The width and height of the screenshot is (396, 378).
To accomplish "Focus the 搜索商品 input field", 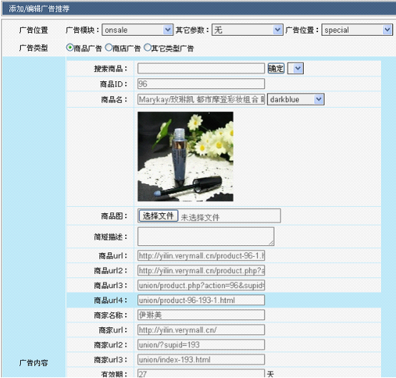I will pos(201,68).
